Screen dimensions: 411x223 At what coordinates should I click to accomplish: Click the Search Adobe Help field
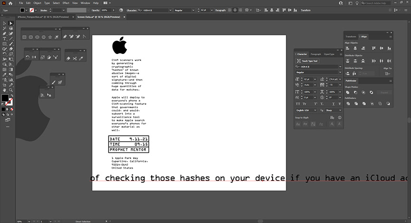click(x=377, y=3)
